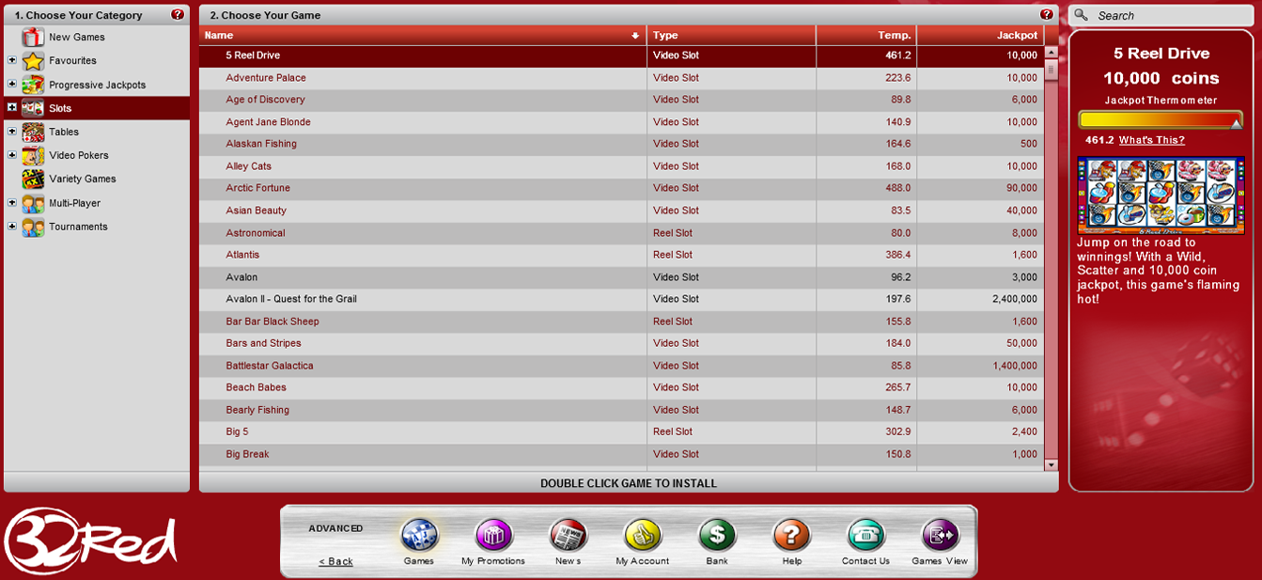This screenshot has height=580, width=1262.
Task: Click the Back link
Action: [x=335, y=561]
